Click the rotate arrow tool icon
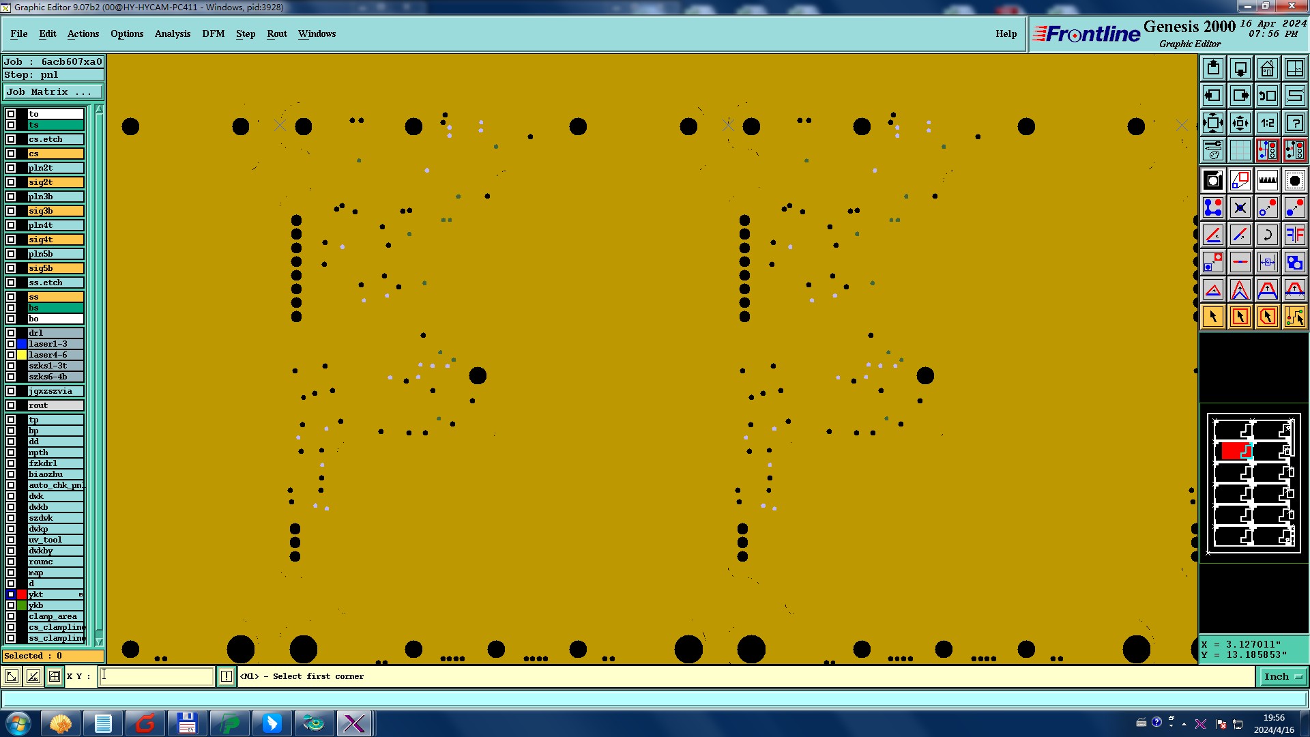This screenshot has height=737, width=1310. (x=1267, y=235)
